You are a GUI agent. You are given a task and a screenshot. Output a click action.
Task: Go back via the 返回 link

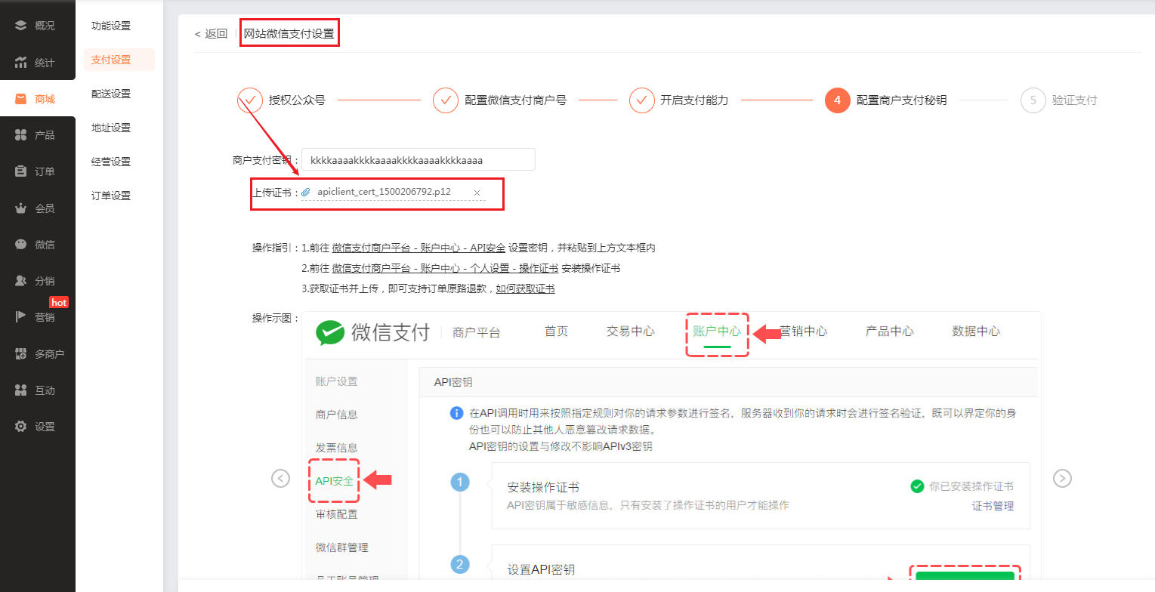(x=211, y=33)
